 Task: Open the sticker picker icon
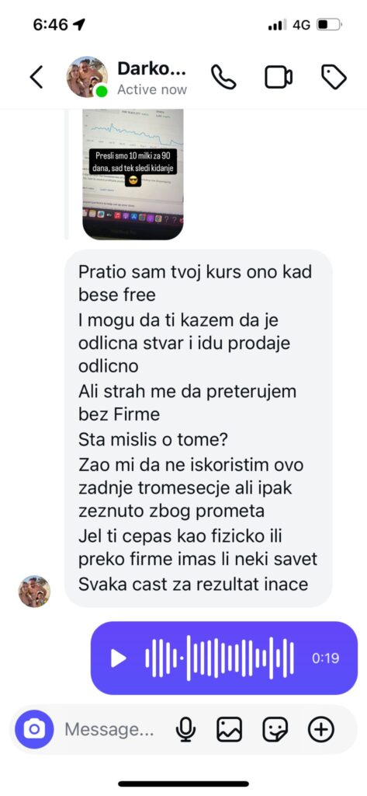pyautogui.click(x=275, y=730)
